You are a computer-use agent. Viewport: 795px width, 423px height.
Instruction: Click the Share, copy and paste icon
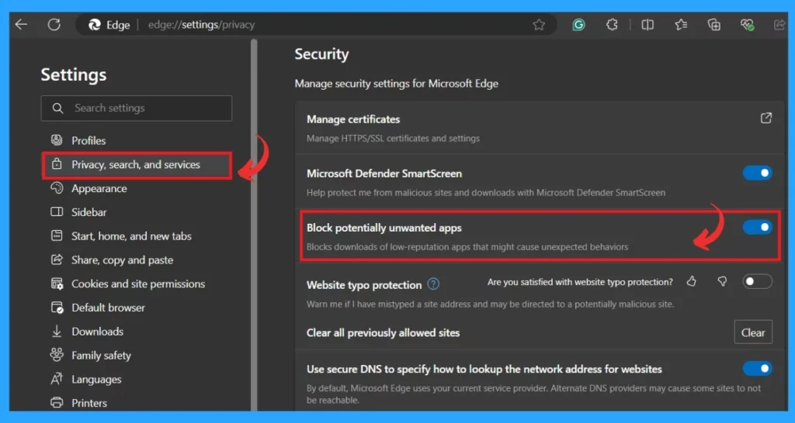point(57,260)
